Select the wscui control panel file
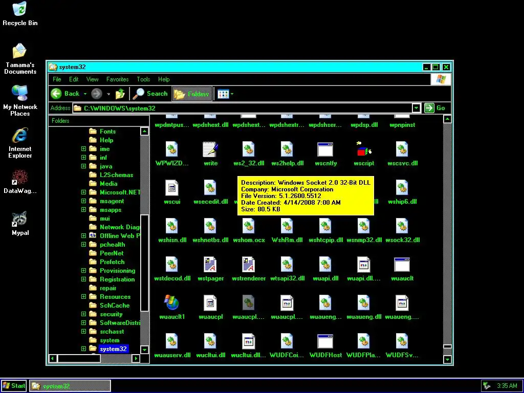524x393 pixels. coord(172,188)
